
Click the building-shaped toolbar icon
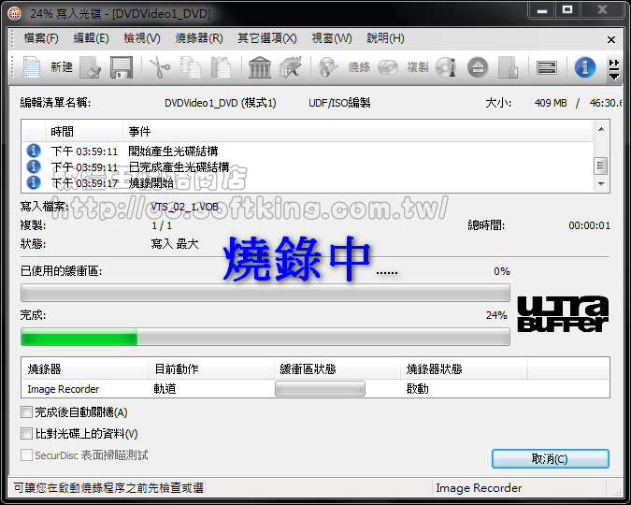point(260,67)
